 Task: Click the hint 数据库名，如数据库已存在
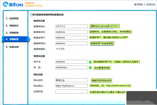[x=110, y=32]
